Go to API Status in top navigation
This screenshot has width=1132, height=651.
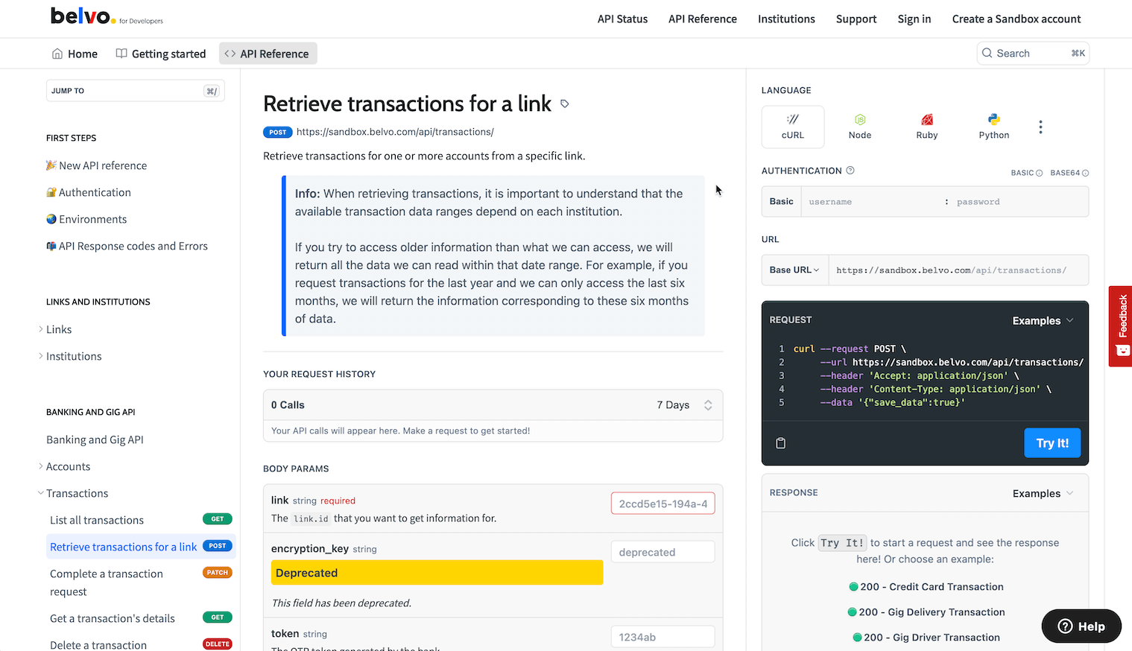[622, 19]
